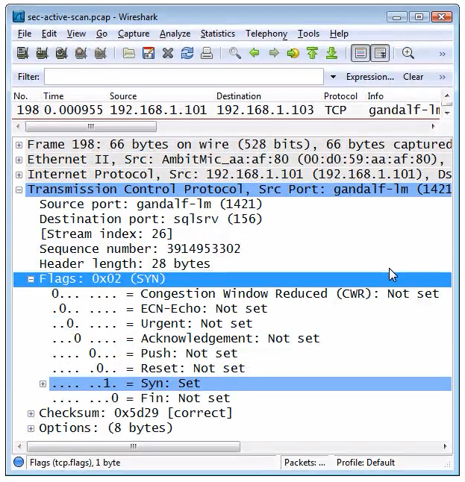The image size is (465, 482).
Task: Select the Header length: 28 bytes line
Action: coord(125,264)
